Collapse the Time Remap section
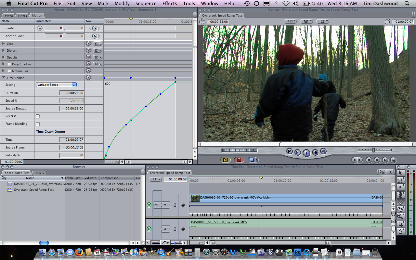This screenshot has width=416, height=260. pos(4,78)
